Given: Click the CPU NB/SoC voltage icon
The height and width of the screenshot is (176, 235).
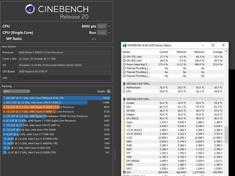Looking at the screenshot, I should [x=124, y=161].
